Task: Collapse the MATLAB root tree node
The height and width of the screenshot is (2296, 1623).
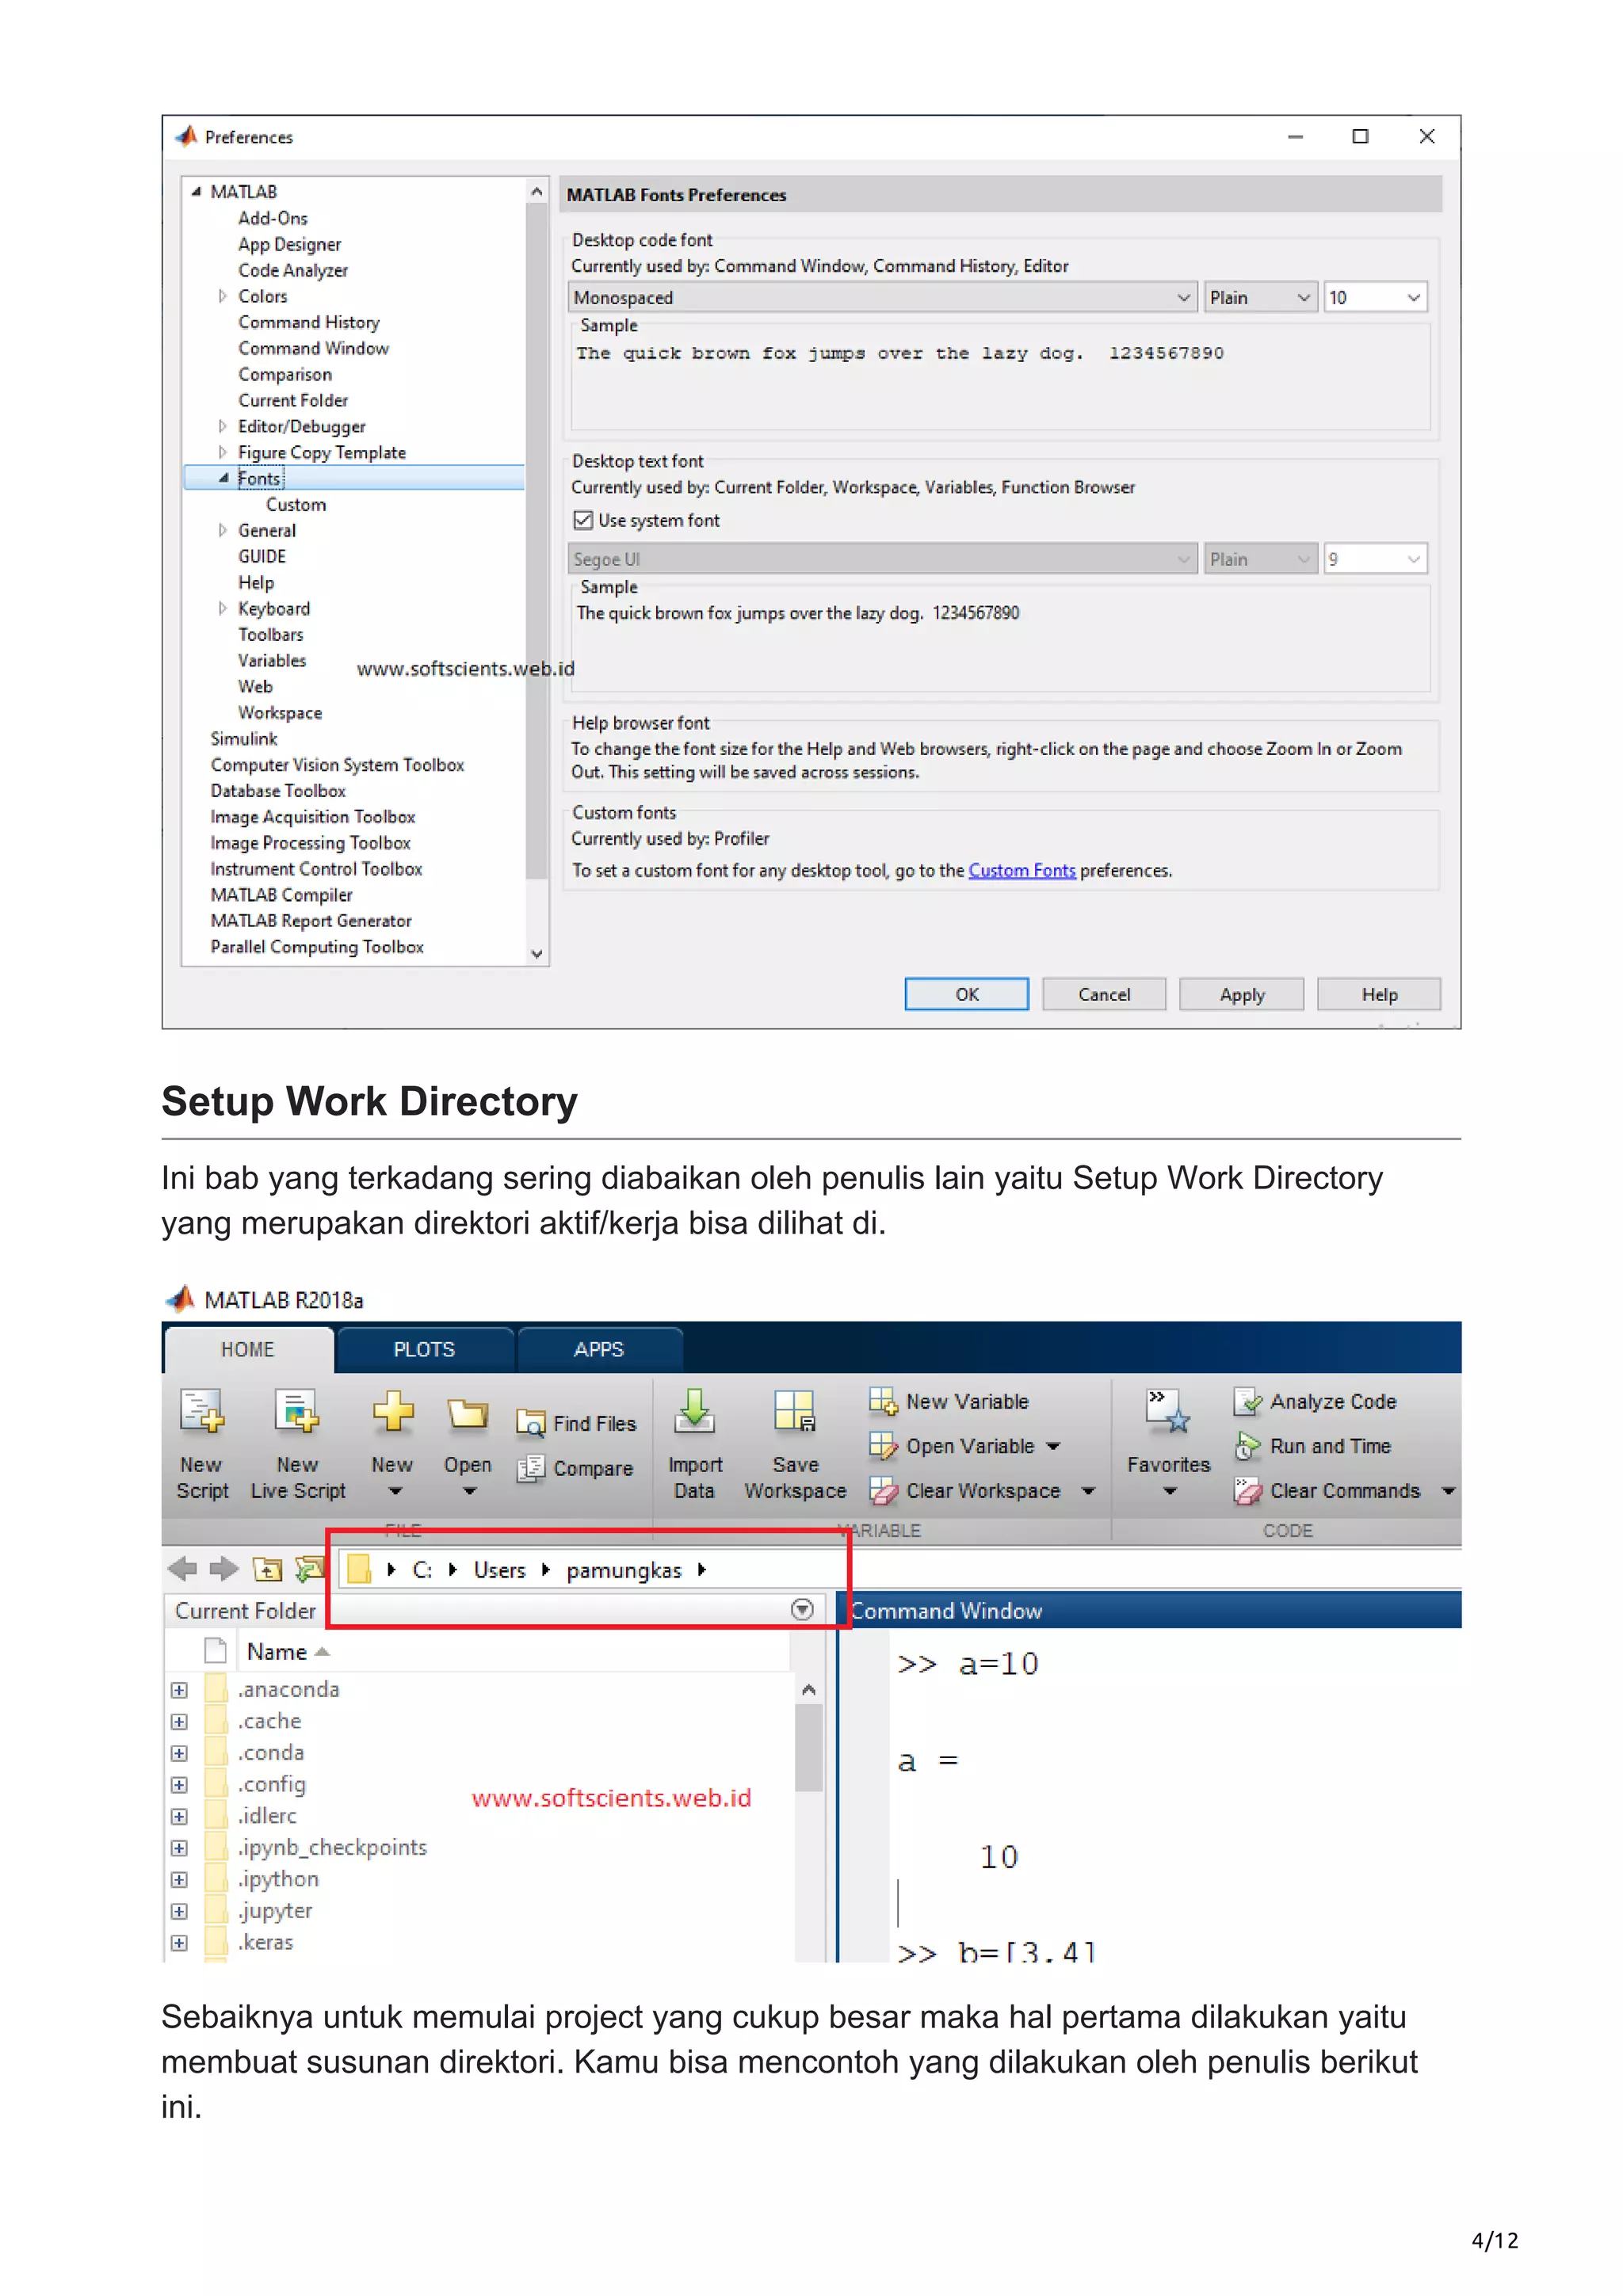Action: click(x=196, y=191)
